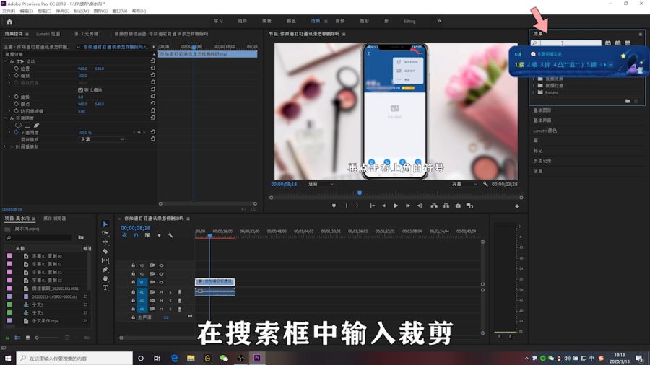The image size is (650, 365).
Task: Open timeline display settings wrench
Action: [x=171, y=235]
